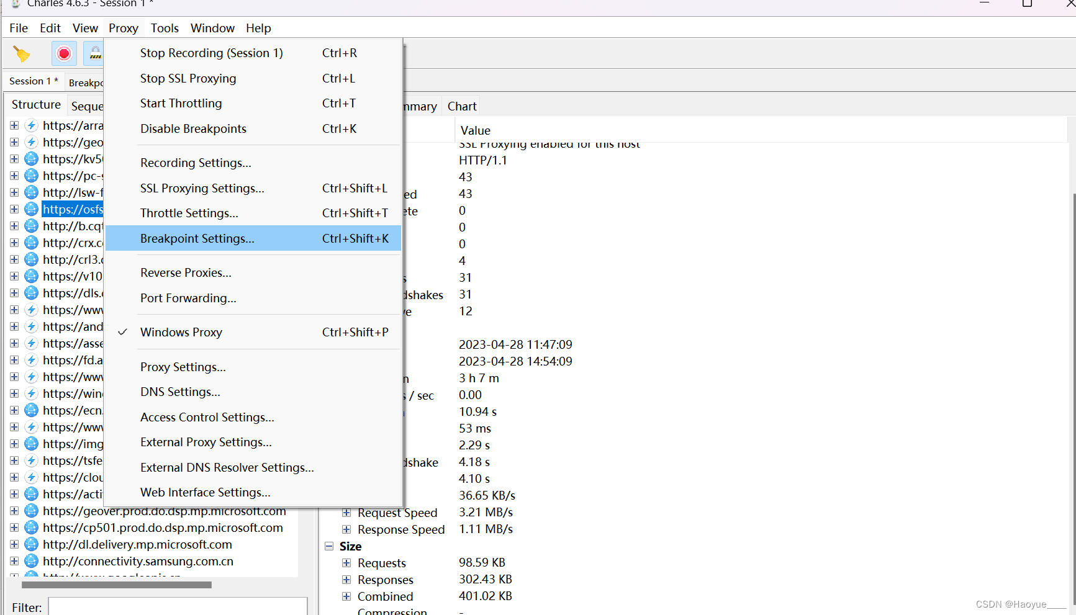
Task: Collapse the Size section
Action: [329, 546]
